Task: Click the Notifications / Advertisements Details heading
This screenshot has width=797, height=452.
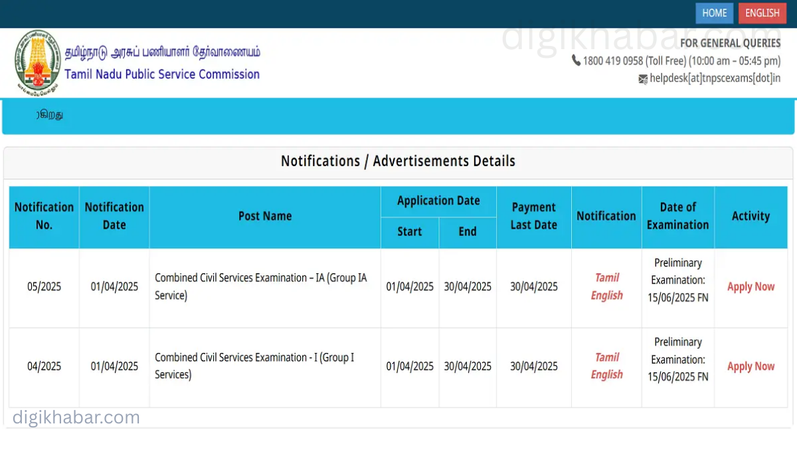Action: coord(398,161)
